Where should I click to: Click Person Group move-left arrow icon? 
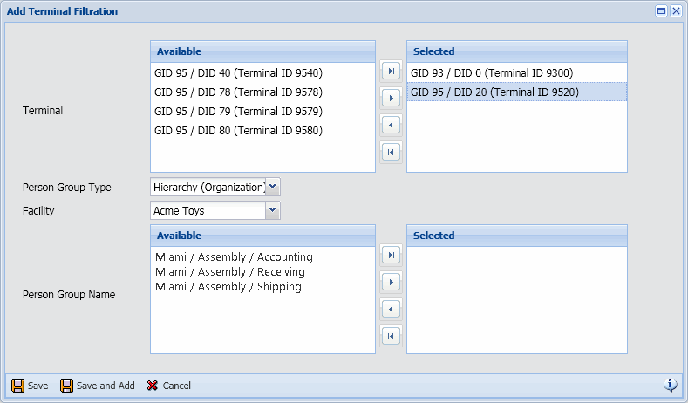click(391, 309)
